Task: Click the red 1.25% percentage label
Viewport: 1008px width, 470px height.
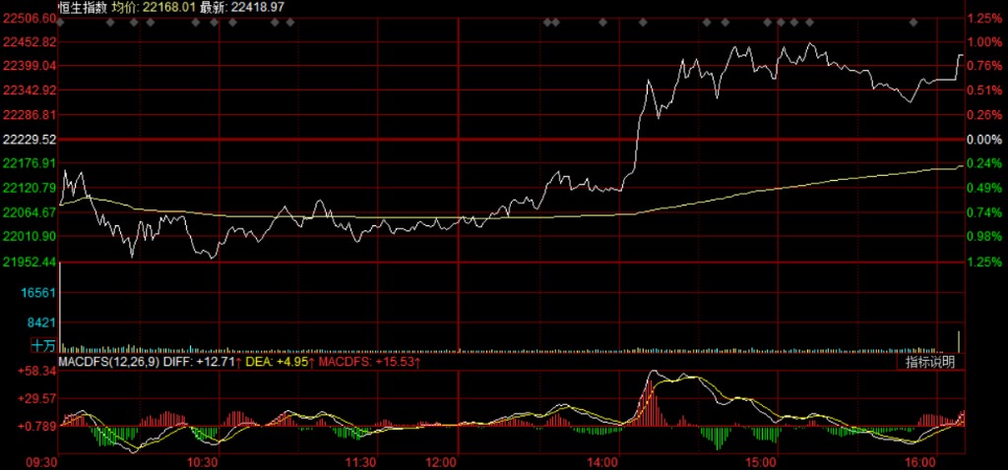Action: coord(984,18)
